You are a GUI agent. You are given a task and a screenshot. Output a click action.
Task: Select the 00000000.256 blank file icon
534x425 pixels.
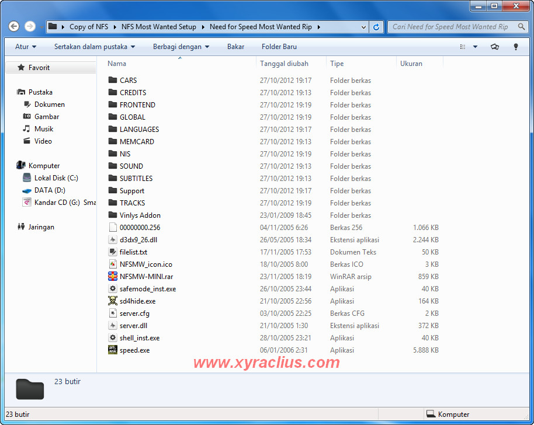coord(113,227)
